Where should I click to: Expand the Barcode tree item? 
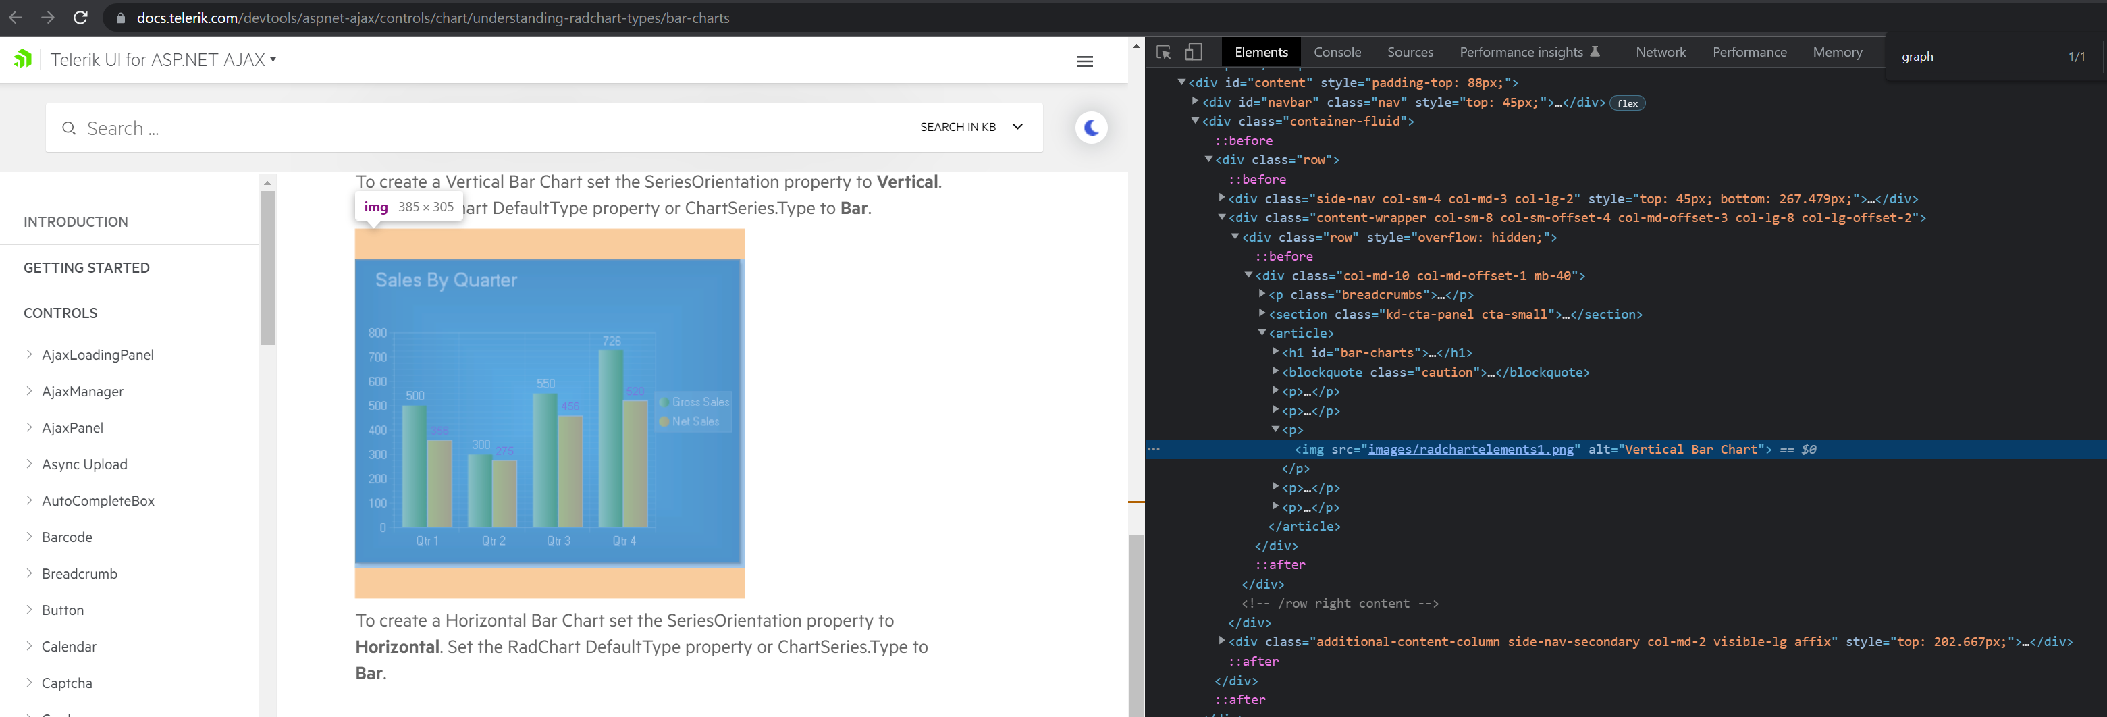click(28, 536)
